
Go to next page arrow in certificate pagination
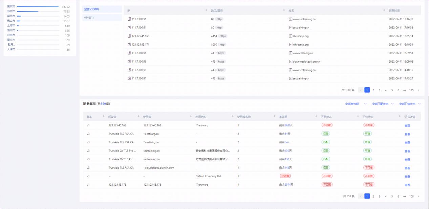[x=418, y=196]
